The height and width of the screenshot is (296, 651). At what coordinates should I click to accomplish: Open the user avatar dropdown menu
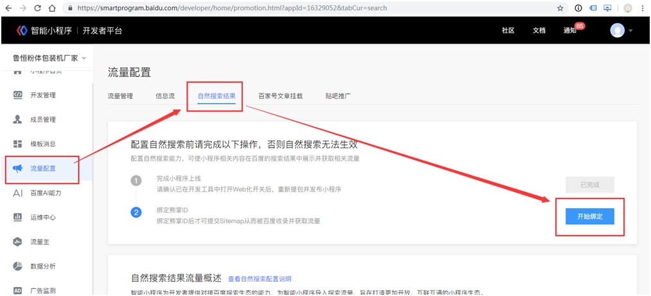click(621, 30)
